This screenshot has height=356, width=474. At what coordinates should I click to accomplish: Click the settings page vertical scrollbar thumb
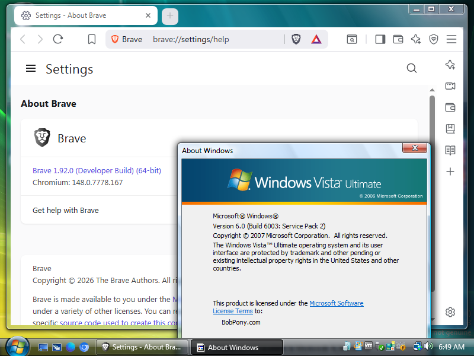tap(432, 194)
